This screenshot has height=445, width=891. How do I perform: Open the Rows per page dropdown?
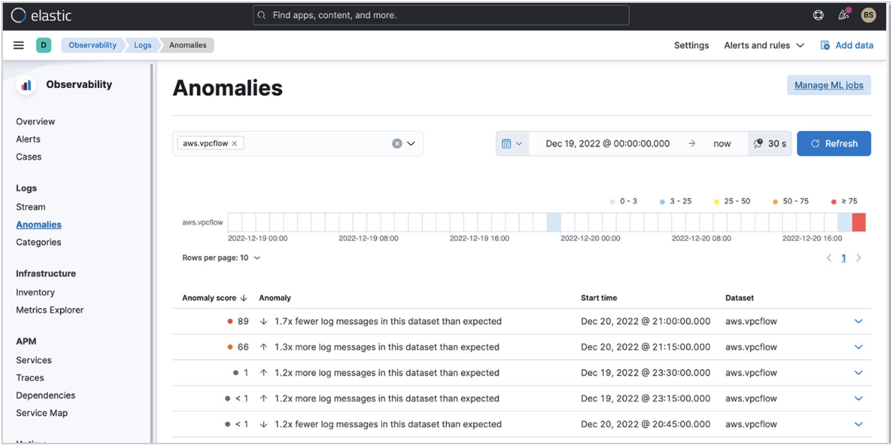point(221,258)
